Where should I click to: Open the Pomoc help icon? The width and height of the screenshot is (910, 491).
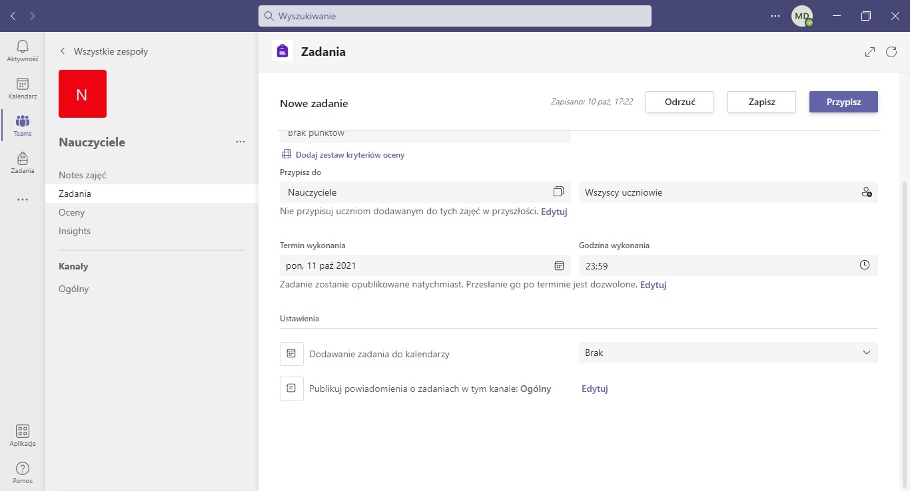point(23,472)
